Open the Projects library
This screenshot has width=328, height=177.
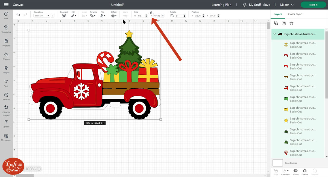point(6,42)
